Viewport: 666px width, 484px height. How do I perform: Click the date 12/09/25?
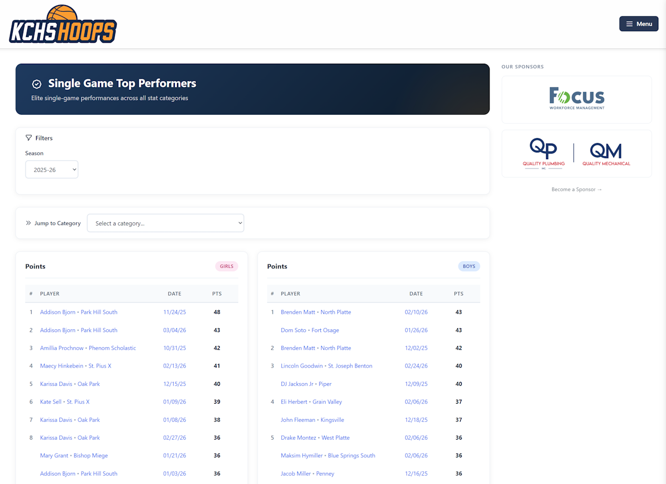tap(416, 384)
